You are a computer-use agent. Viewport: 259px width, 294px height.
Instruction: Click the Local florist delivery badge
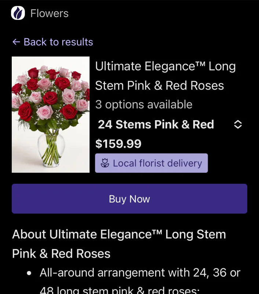[x=152, y=163]
